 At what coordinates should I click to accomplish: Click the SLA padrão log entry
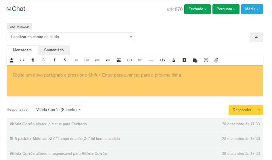135,140
